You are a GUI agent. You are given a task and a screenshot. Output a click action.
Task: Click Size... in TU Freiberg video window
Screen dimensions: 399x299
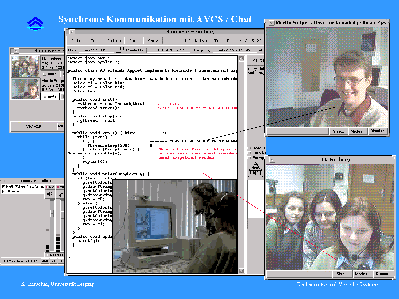tap(342, 274)
